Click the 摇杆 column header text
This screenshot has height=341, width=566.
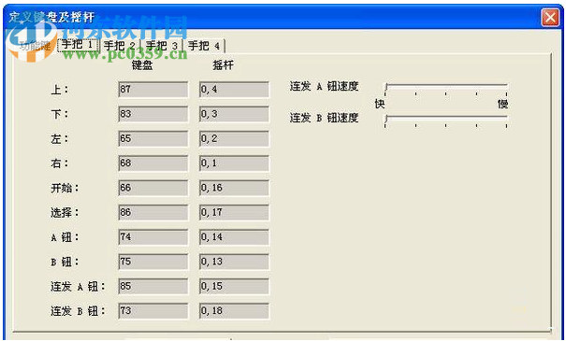[223, 65]
